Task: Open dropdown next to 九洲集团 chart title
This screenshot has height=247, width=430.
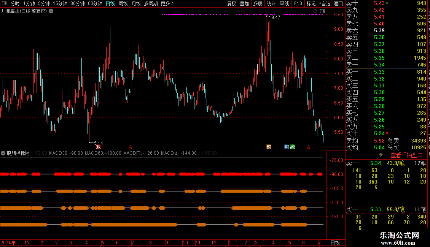Action: pos(51,11)
